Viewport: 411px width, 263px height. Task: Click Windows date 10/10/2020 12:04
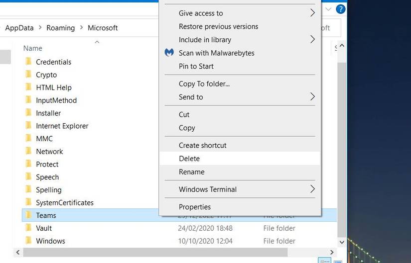coord(205,241)
